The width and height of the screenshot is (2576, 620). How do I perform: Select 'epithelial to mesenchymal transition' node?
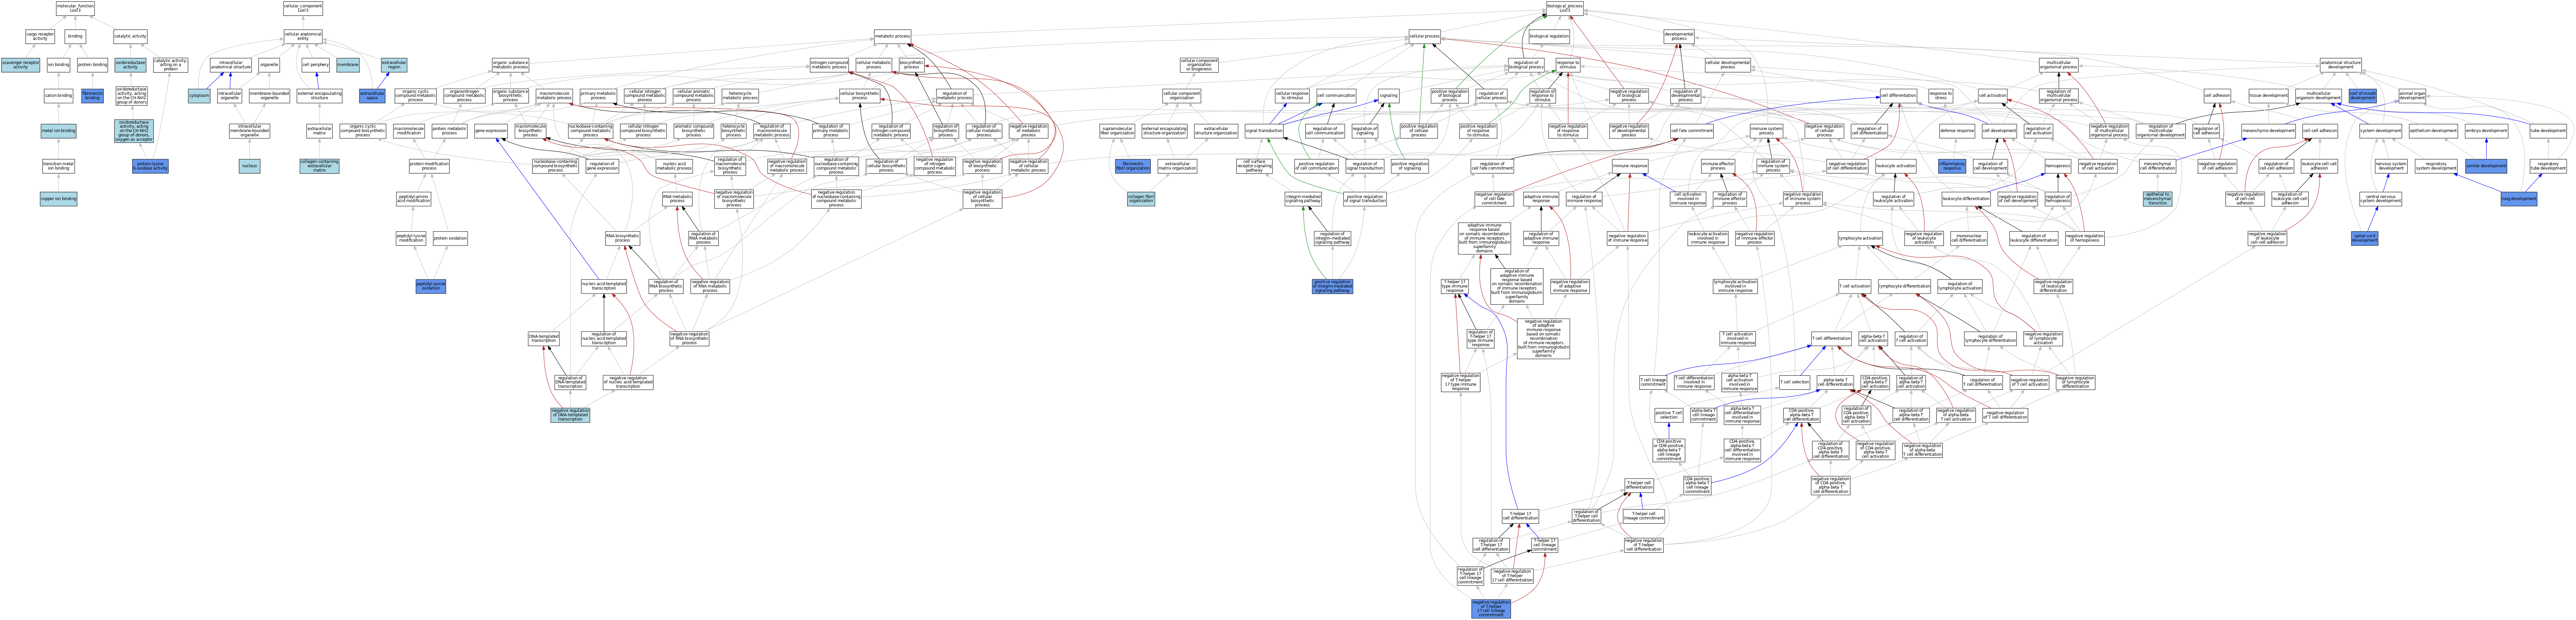coord(2158,199)
